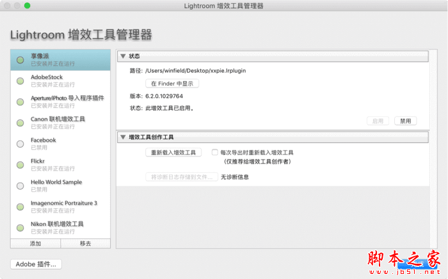Collapse the 状态 section triangle
This screenshot has width=448, height=279.
123,57
